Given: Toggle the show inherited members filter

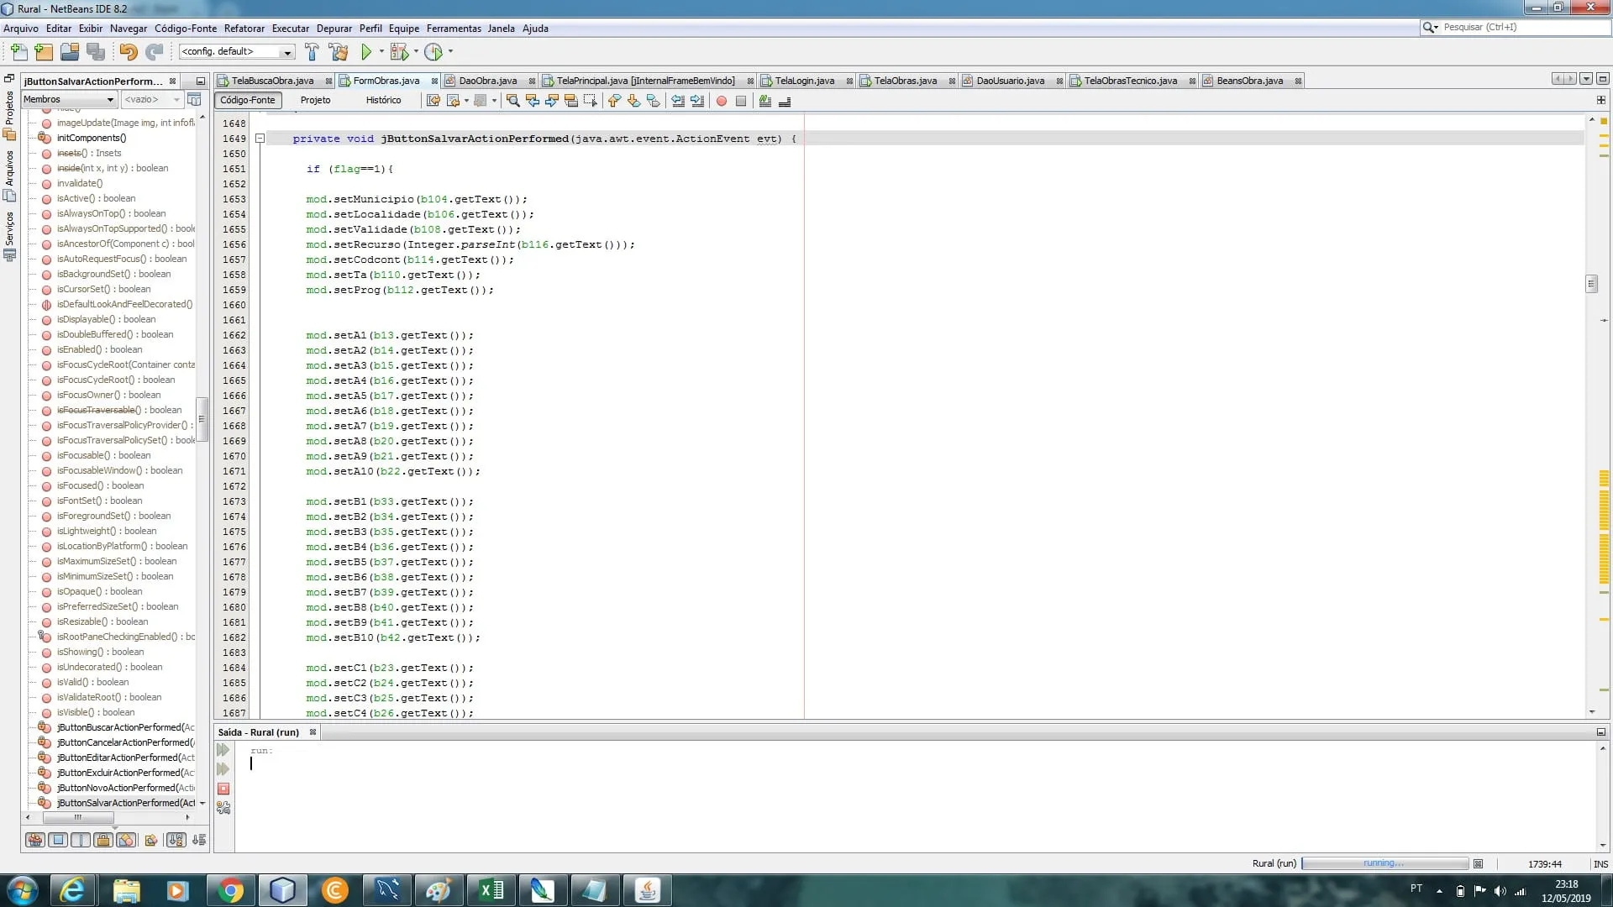Looking at the screenshot, I should 35,840.
